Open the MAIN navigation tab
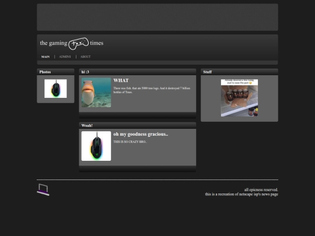 (x=45, y=57)
